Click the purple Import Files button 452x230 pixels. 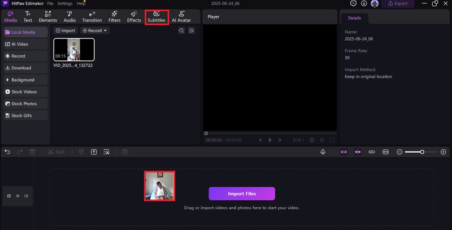click(242, 193)
